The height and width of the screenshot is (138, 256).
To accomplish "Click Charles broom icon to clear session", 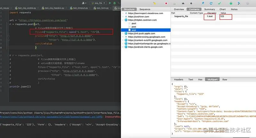I will point(155,3).
